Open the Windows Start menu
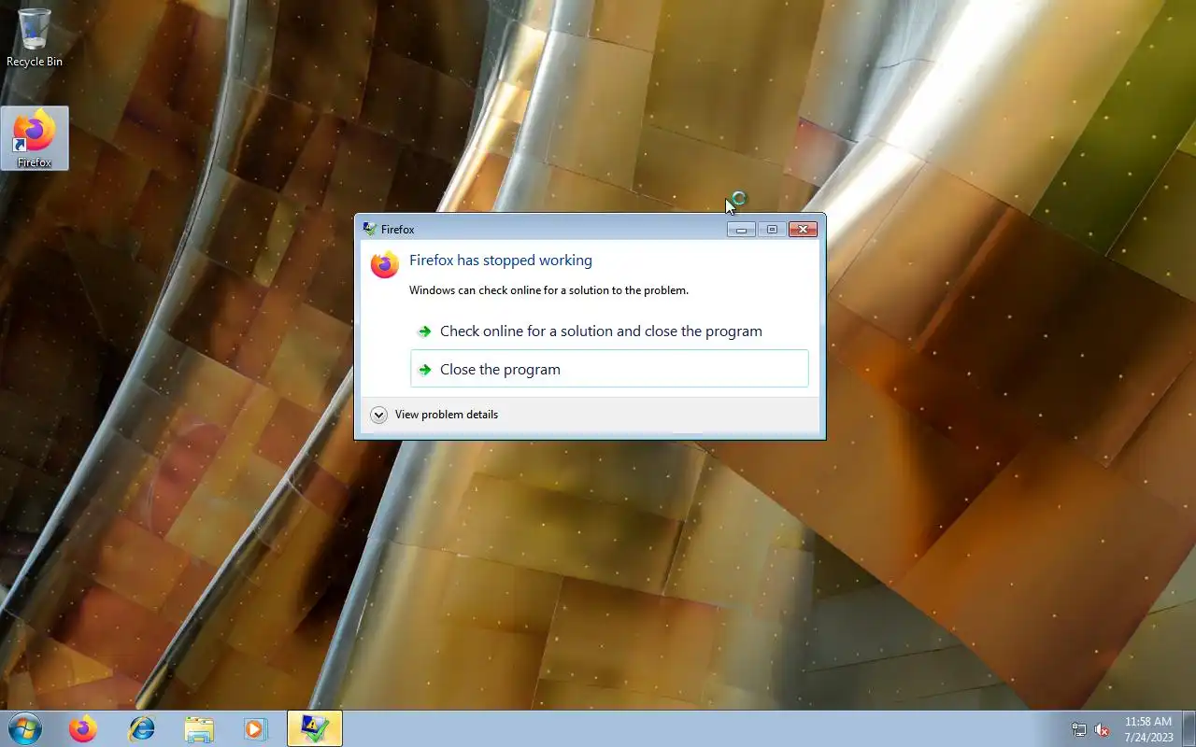 coord(24,728)
